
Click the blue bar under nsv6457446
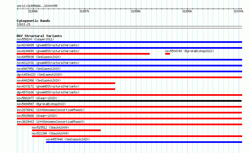pyautogui.click(x=144, y=142)
